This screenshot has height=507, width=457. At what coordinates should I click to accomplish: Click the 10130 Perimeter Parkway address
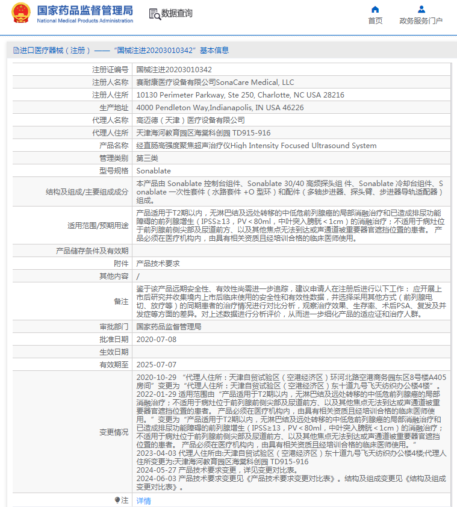[240, 95]
